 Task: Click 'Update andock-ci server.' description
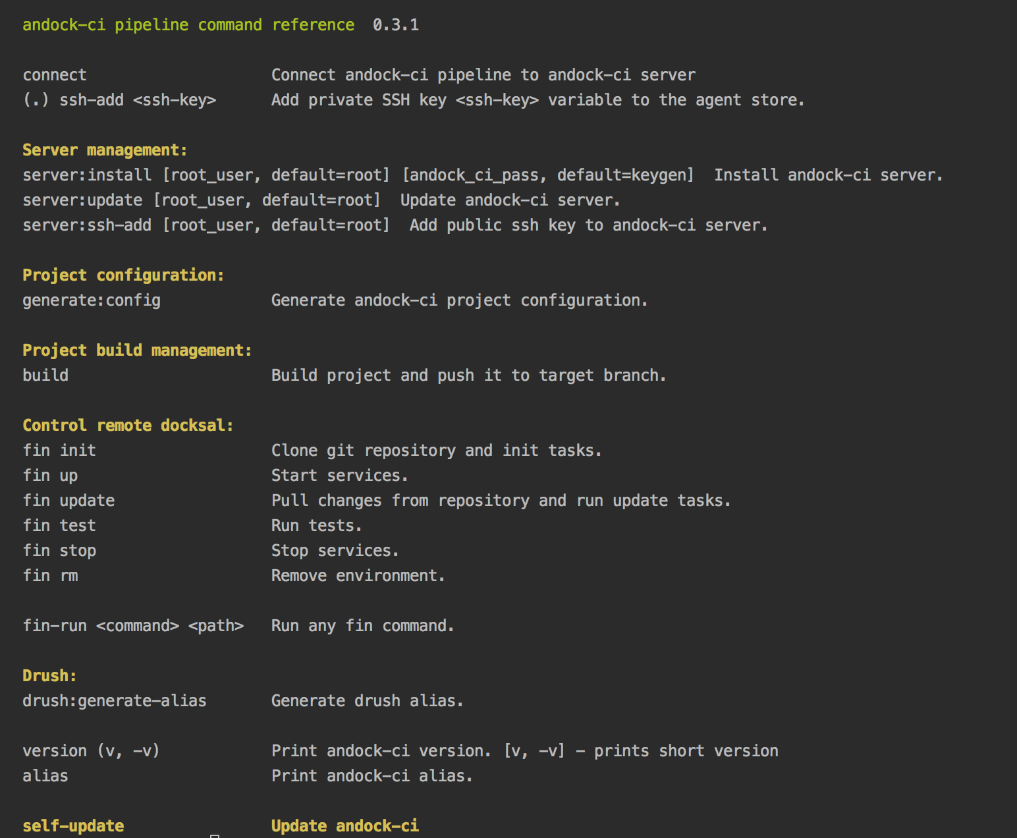510,200
